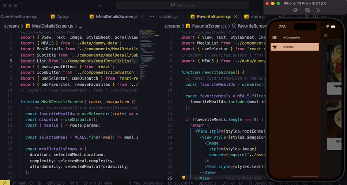Select the FavoriteScreen.js tab
The image size is (347, 185).
tap(214, 17)
